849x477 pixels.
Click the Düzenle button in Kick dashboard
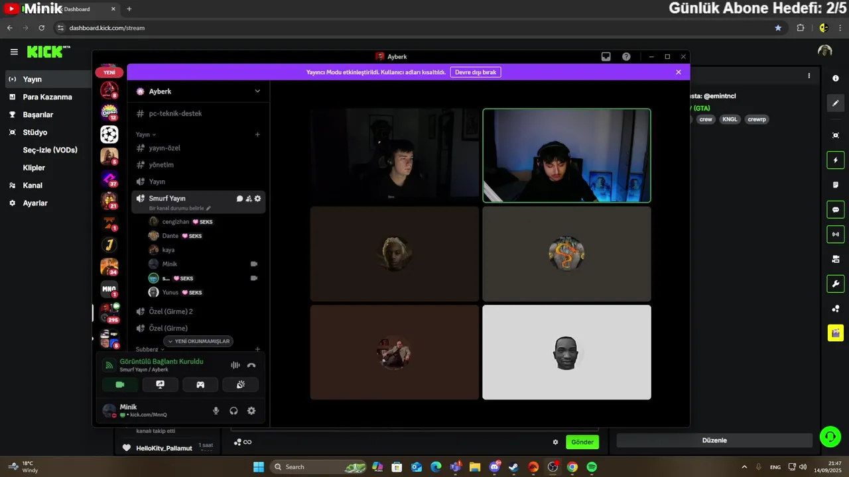[x=714, y=441]
